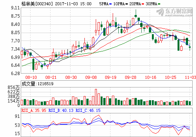Click the tallest red volume bar
This screenshot has width=196, height=137.
click(x=96, y=97)
